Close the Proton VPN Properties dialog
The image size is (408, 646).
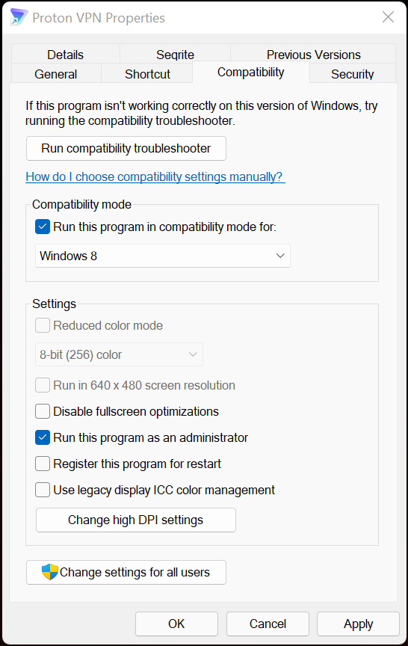(x=388, y=17)
